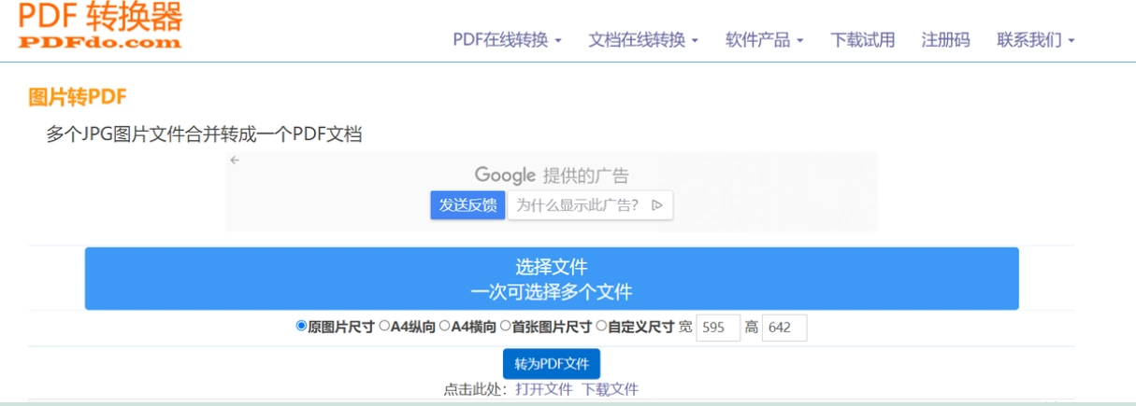The image size is (1136, 406).
Task: Click the PDFdo.com logo
Action: coord(100,25)
